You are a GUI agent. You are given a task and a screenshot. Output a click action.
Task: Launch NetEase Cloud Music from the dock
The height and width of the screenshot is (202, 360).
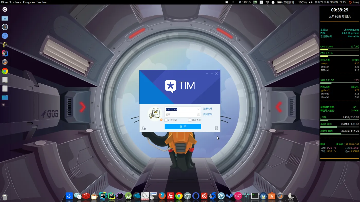pos(204,196)
